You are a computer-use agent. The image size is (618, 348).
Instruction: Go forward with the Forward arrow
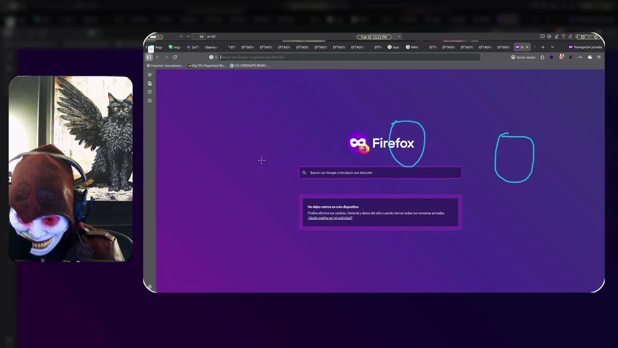(166, 57)
